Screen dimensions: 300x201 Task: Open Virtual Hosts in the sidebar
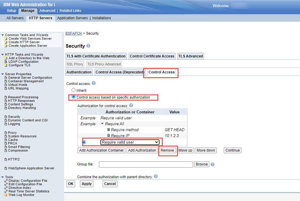pos(18,85)
